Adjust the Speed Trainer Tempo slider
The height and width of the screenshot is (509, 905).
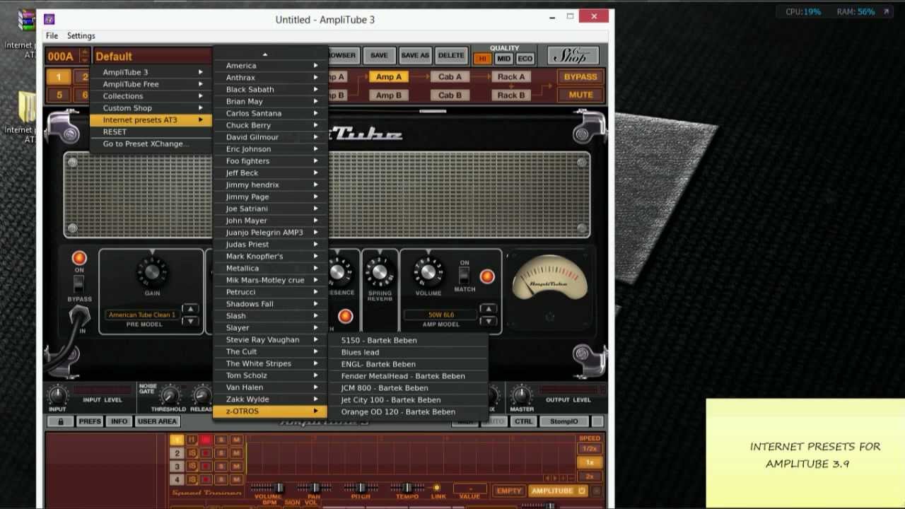tap(407, 488)
